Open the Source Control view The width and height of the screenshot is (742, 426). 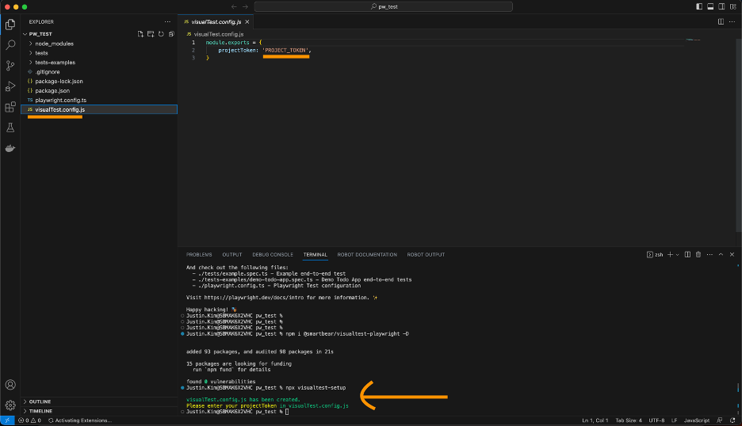pos(10,66)
